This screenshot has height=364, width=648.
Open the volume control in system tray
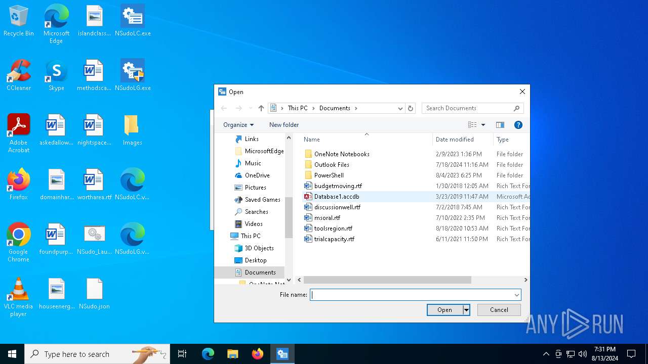(583, 354)
